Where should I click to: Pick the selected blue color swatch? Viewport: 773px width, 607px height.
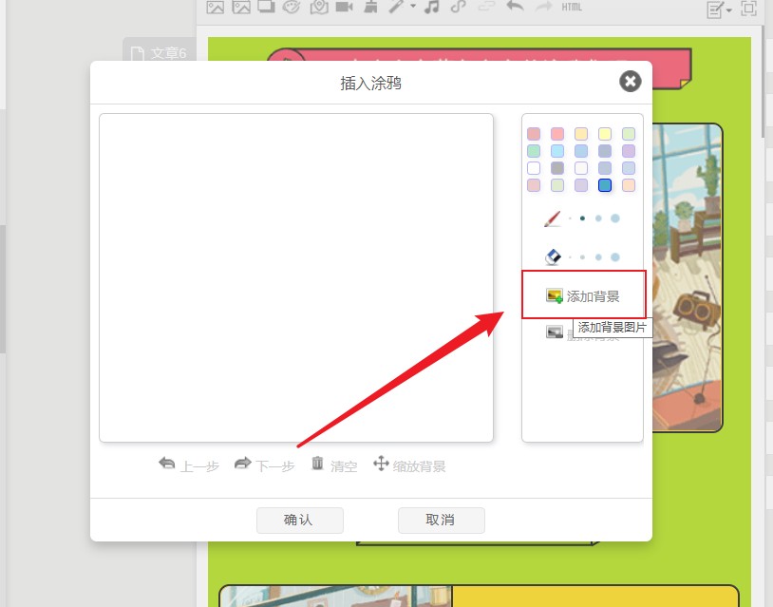[605, 185]
